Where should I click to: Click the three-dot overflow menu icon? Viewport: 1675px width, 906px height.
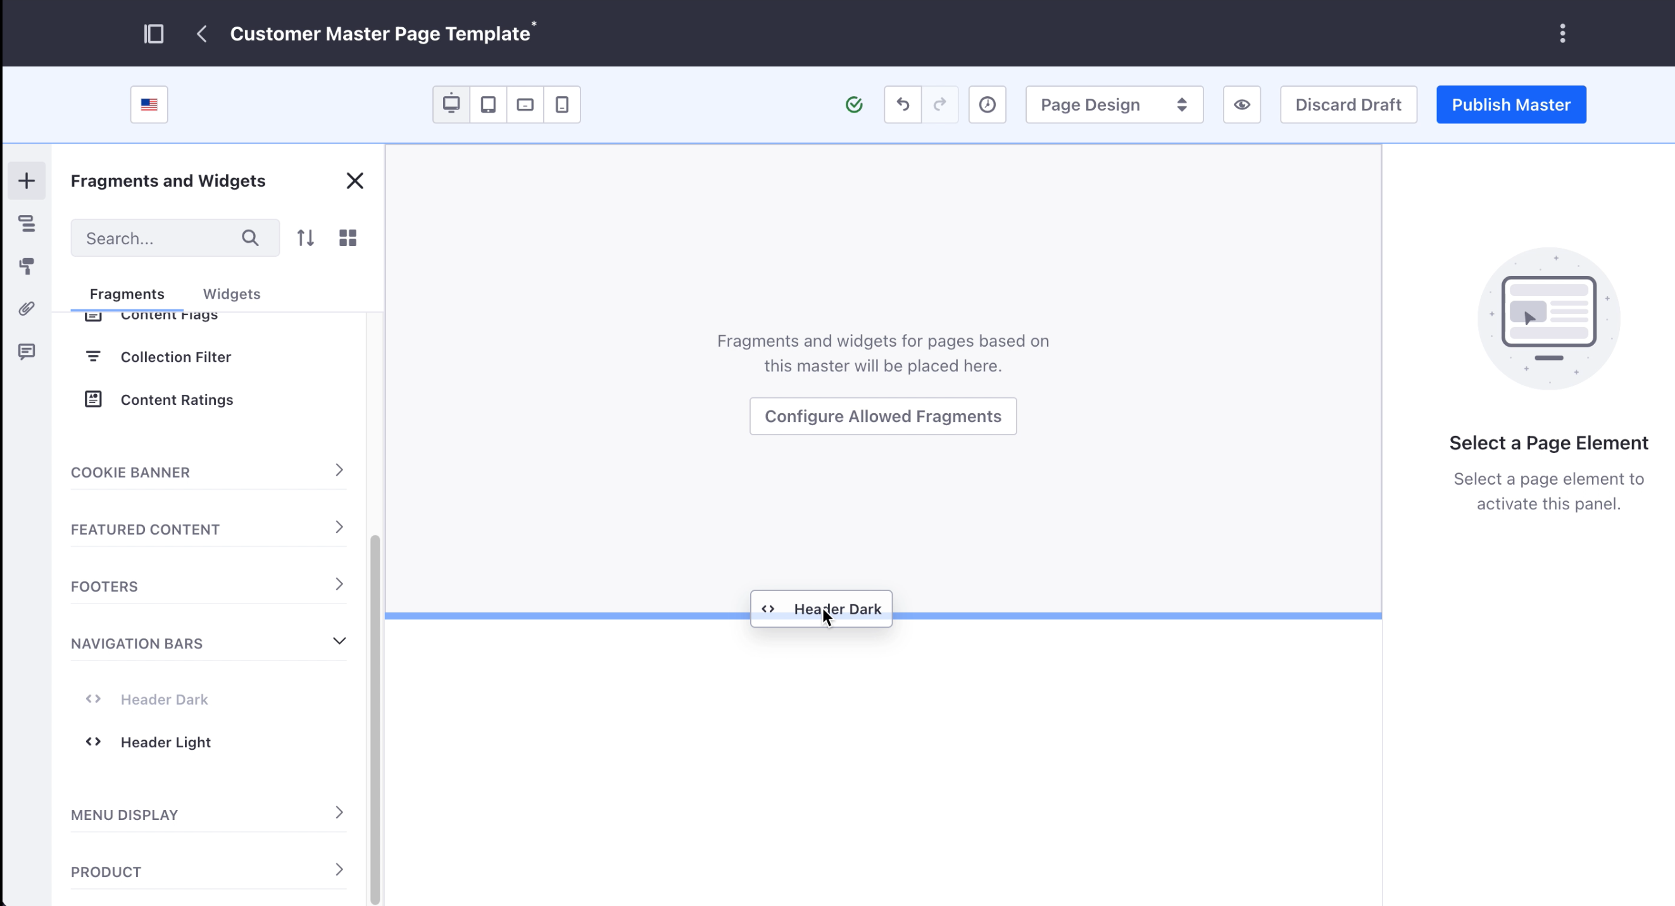(x=1562, y=34)
